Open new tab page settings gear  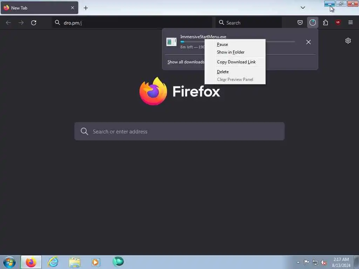[348, 41]
